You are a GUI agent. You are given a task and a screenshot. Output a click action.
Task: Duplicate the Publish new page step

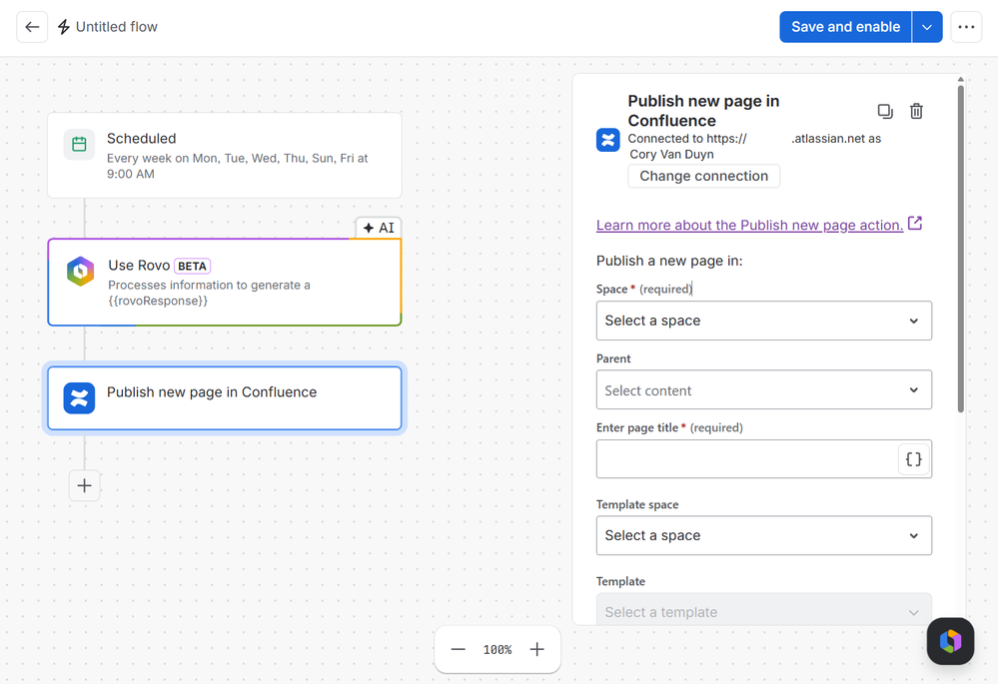point(885,112)
